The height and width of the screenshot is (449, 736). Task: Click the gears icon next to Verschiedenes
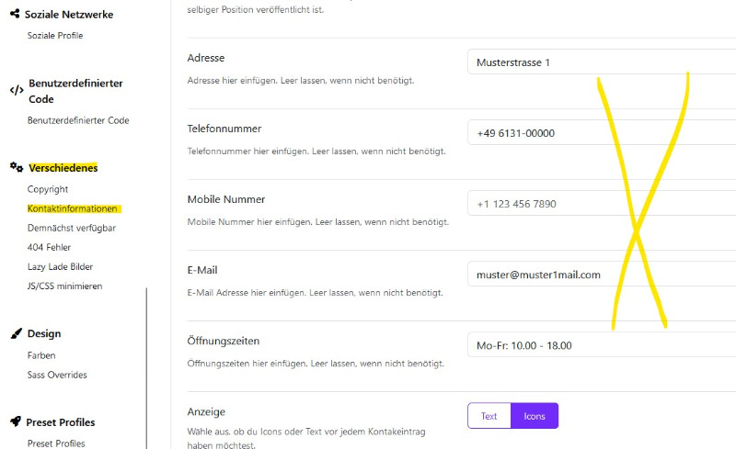pyautogui.click(x=17, y=167)
